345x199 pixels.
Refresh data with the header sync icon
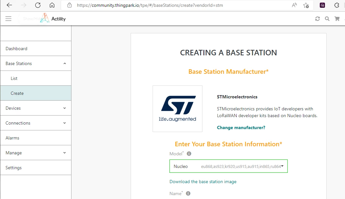317,19
